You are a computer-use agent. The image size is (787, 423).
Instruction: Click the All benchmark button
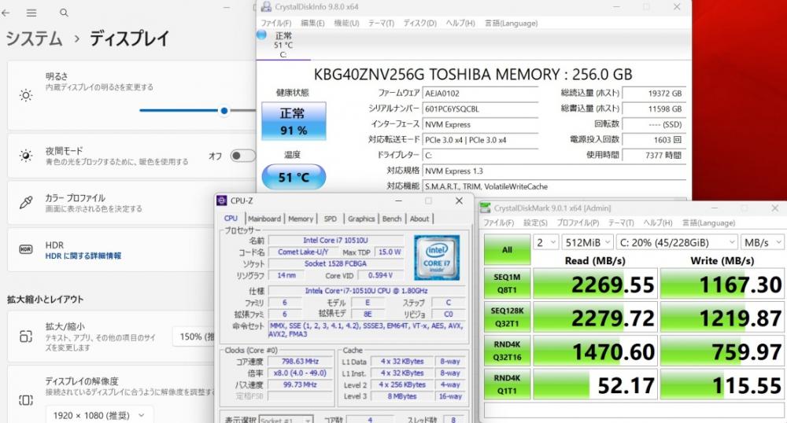click(507, 249)
